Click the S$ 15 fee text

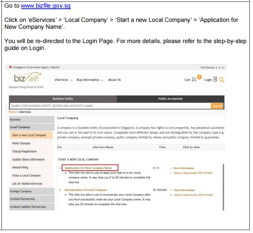pyautogui.click(x=156, y=168)
